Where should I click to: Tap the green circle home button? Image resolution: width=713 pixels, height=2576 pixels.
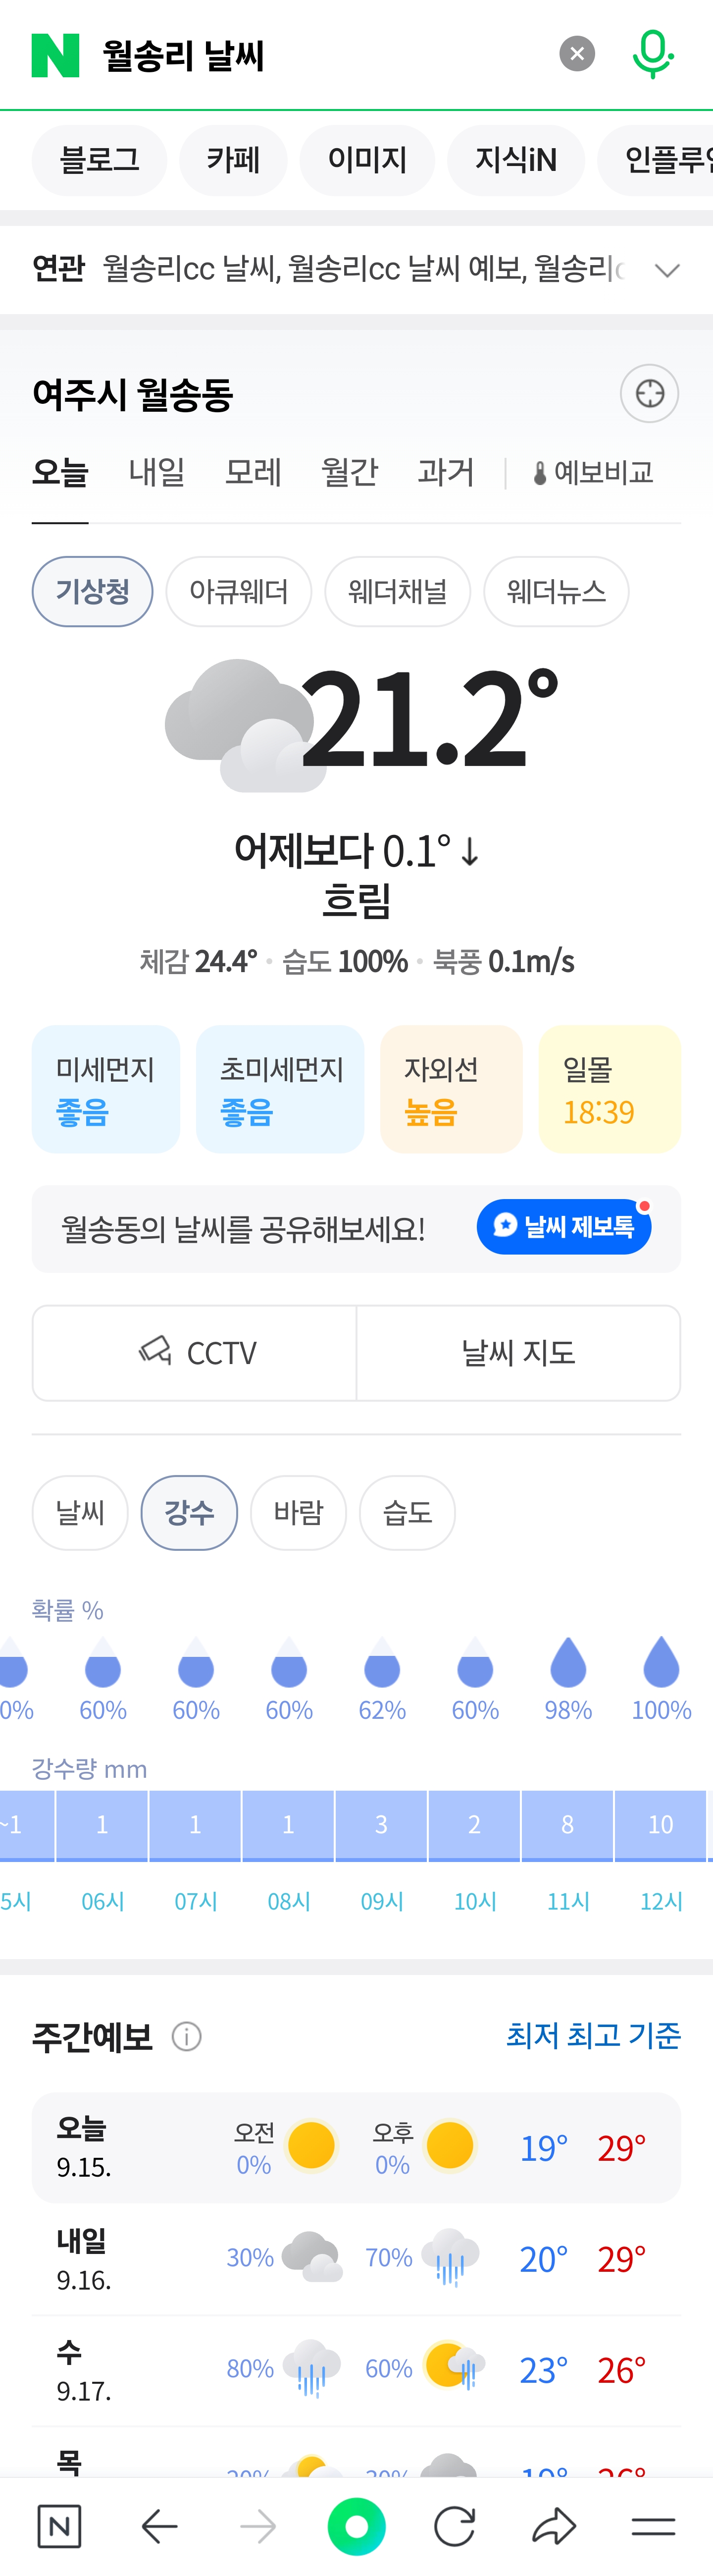pos(356,2526)
